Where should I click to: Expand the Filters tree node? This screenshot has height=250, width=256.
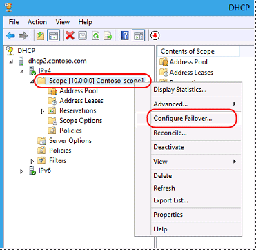pos(32,161)
